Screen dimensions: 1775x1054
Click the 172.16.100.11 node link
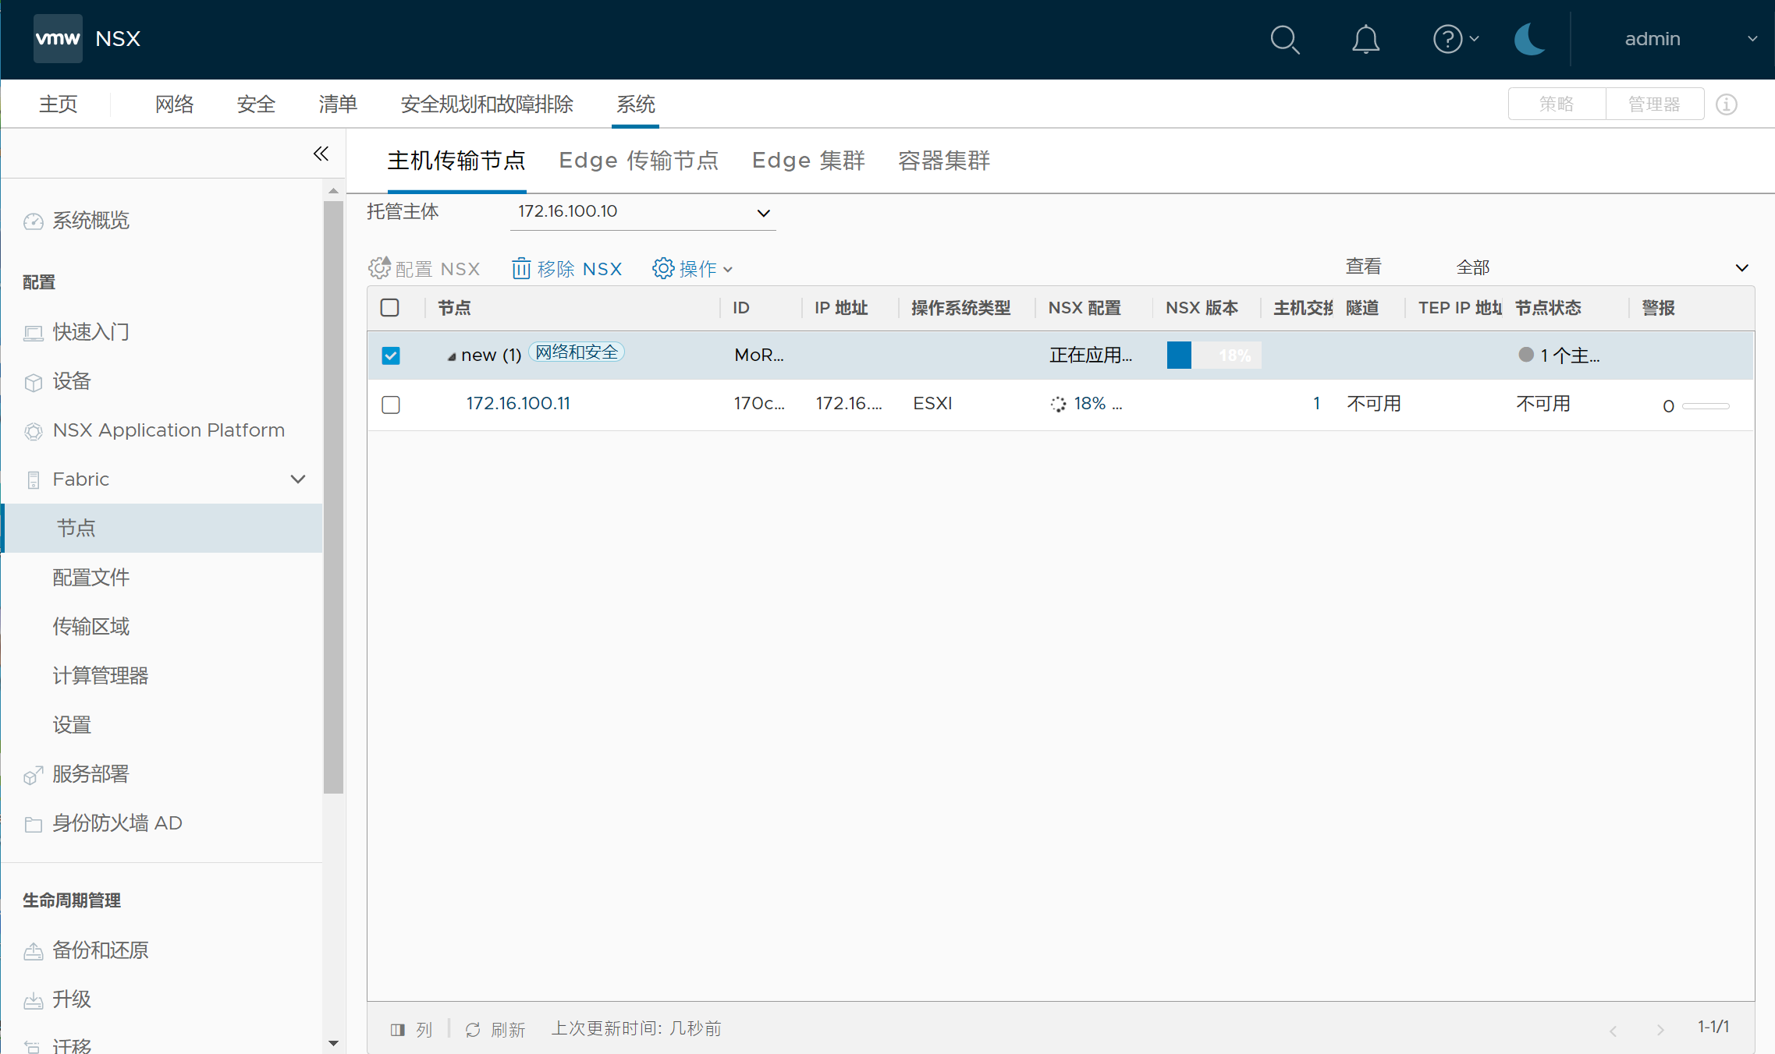click(x=518, y=404)
